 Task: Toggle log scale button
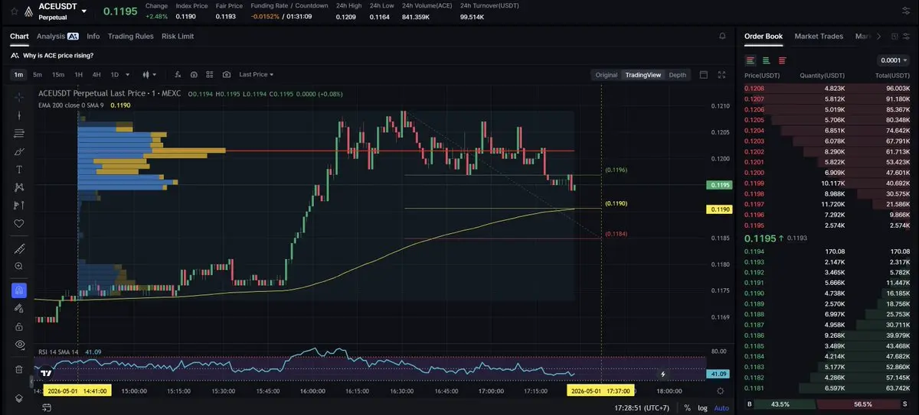click(703, 408)
